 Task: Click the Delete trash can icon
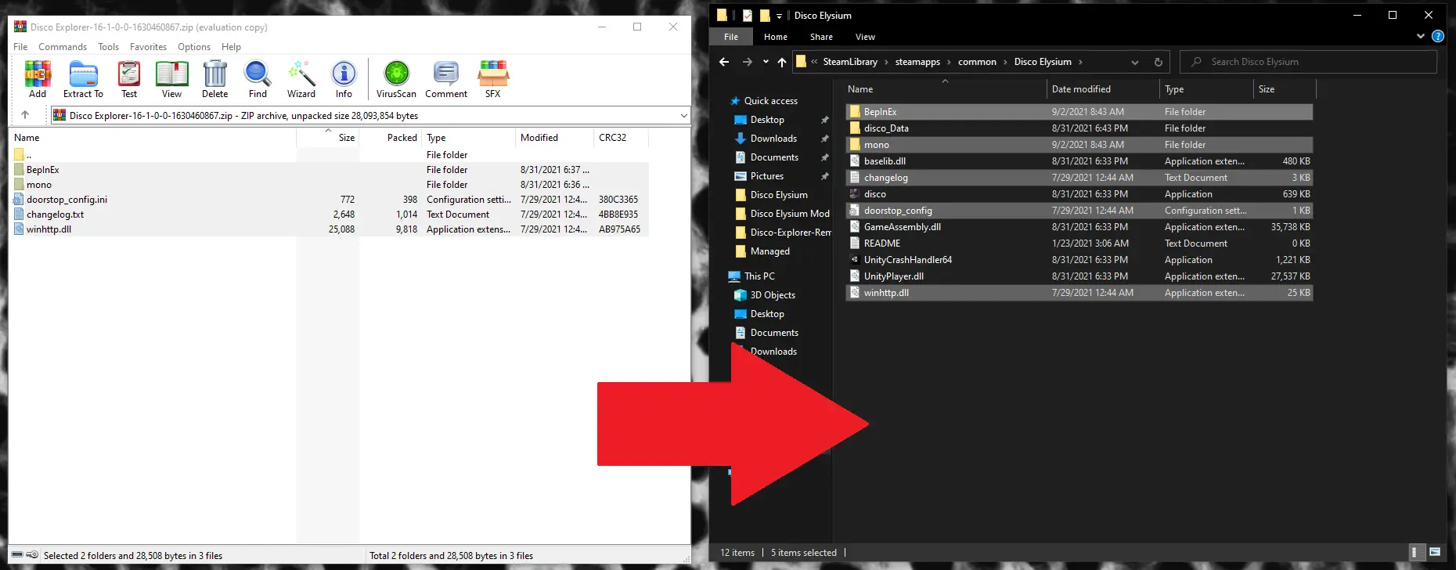point(214,79)
